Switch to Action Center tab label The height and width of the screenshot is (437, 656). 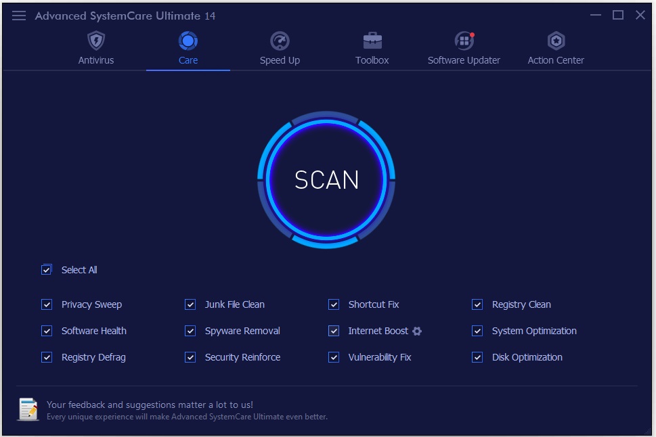tap(556, 60)
